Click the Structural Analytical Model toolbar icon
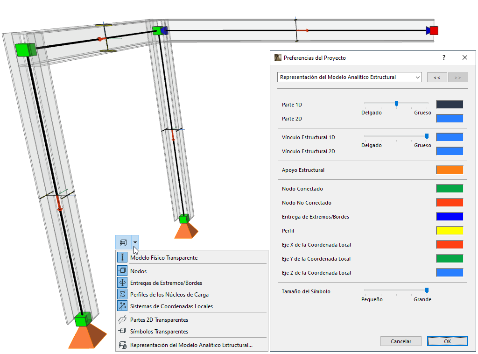The image size is (478, 354). [123, 242]
